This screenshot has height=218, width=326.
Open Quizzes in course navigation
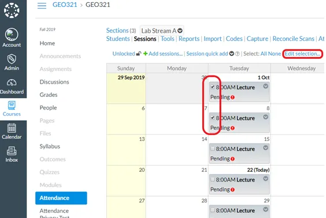pos(50,172)
